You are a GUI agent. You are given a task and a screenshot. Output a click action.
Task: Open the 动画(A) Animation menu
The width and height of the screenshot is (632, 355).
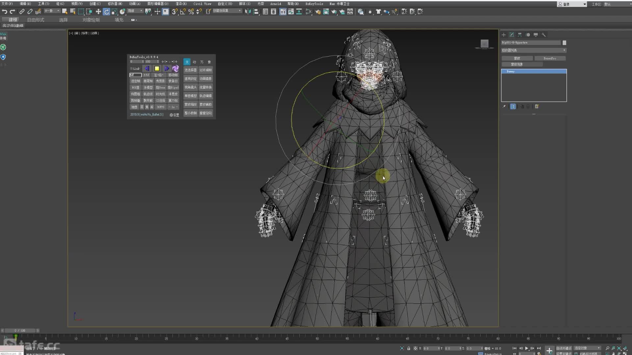[134, 4]
